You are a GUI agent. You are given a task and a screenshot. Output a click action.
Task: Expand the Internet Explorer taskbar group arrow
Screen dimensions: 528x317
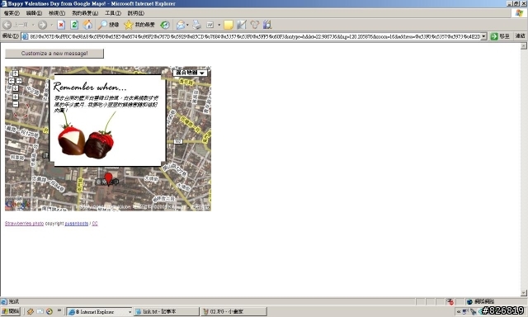pos(130,312)
